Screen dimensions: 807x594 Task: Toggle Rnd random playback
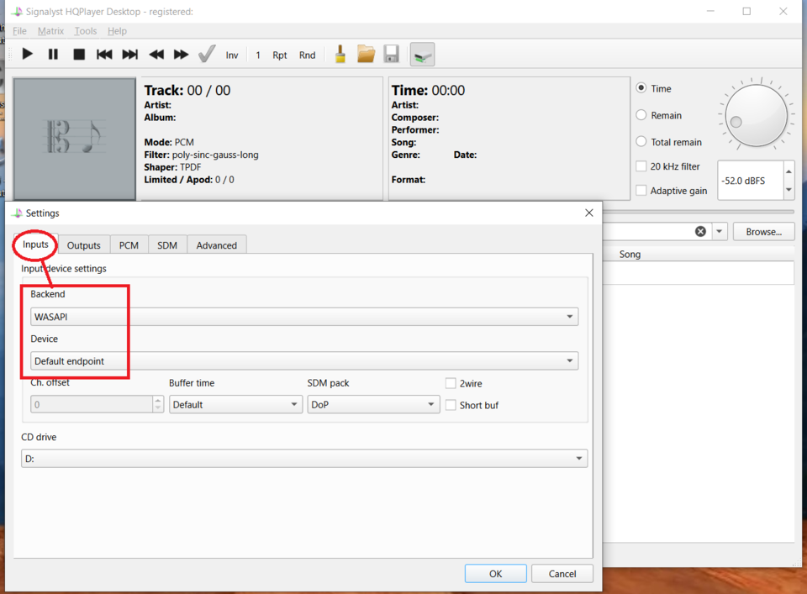(x=308, y=55)
